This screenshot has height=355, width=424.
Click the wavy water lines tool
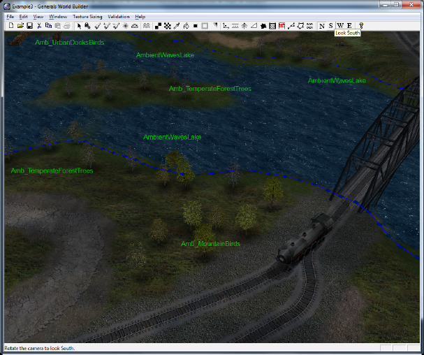click(x=146, y=26)
